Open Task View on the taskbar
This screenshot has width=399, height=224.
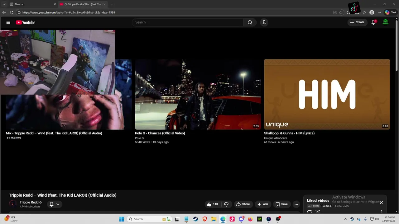177,219
